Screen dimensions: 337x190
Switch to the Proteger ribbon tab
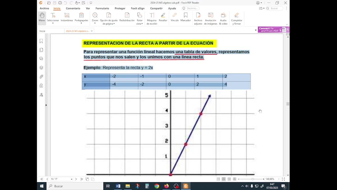click(120, 8)
